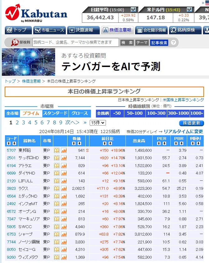Go to page 9 of rankings
Screen dimensions: 209x263
coord(61,122)
